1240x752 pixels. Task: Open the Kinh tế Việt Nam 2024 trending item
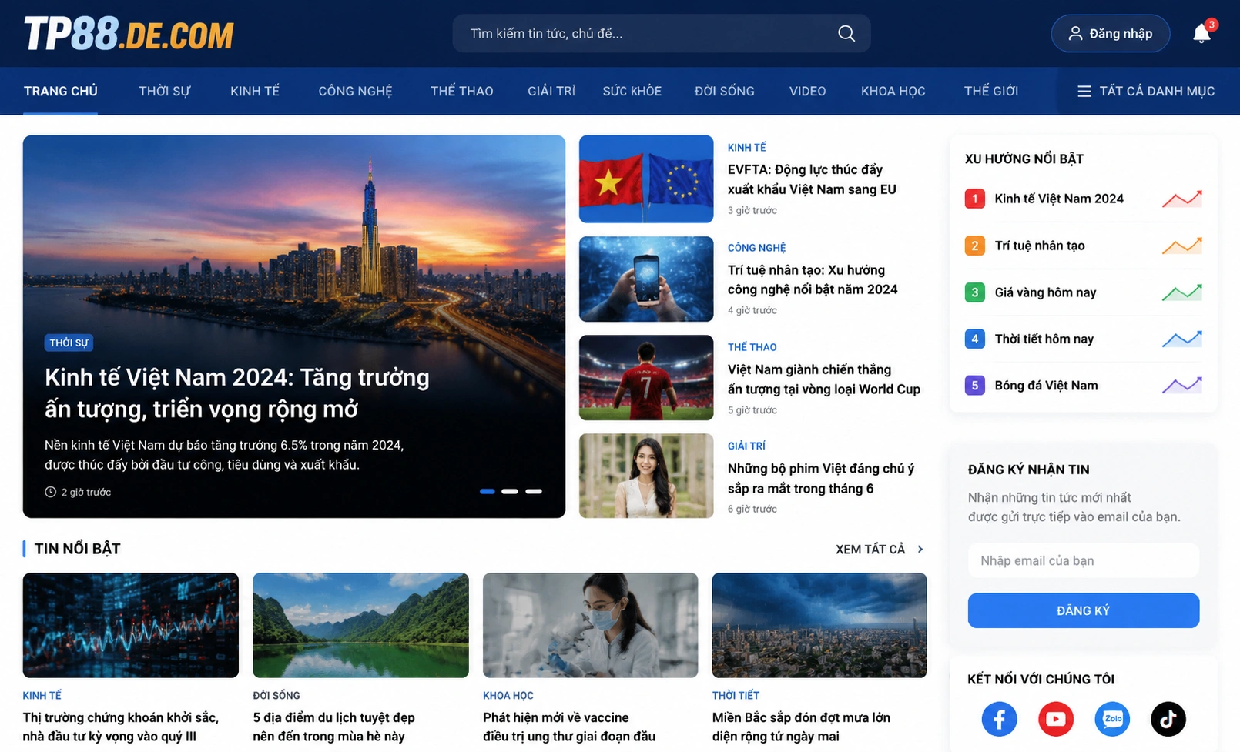tap(1083, 199)
